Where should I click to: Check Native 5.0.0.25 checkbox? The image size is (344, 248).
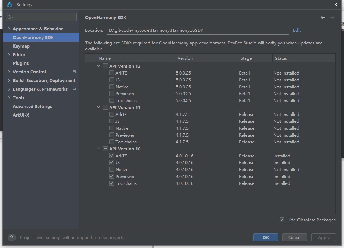coord(112,87)
